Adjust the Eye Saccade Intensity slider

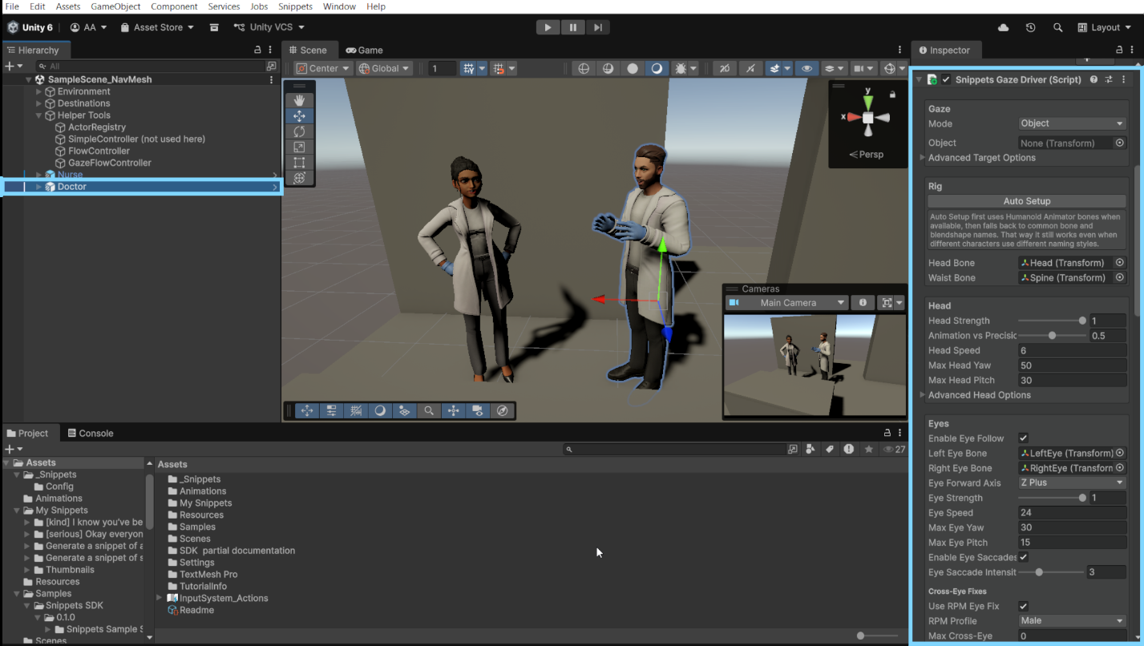point(1052,572)
